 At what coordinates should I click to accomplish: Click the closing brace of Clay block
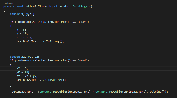11,49
